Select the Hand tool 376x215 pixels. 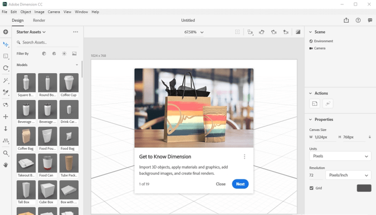pos(6,165)
